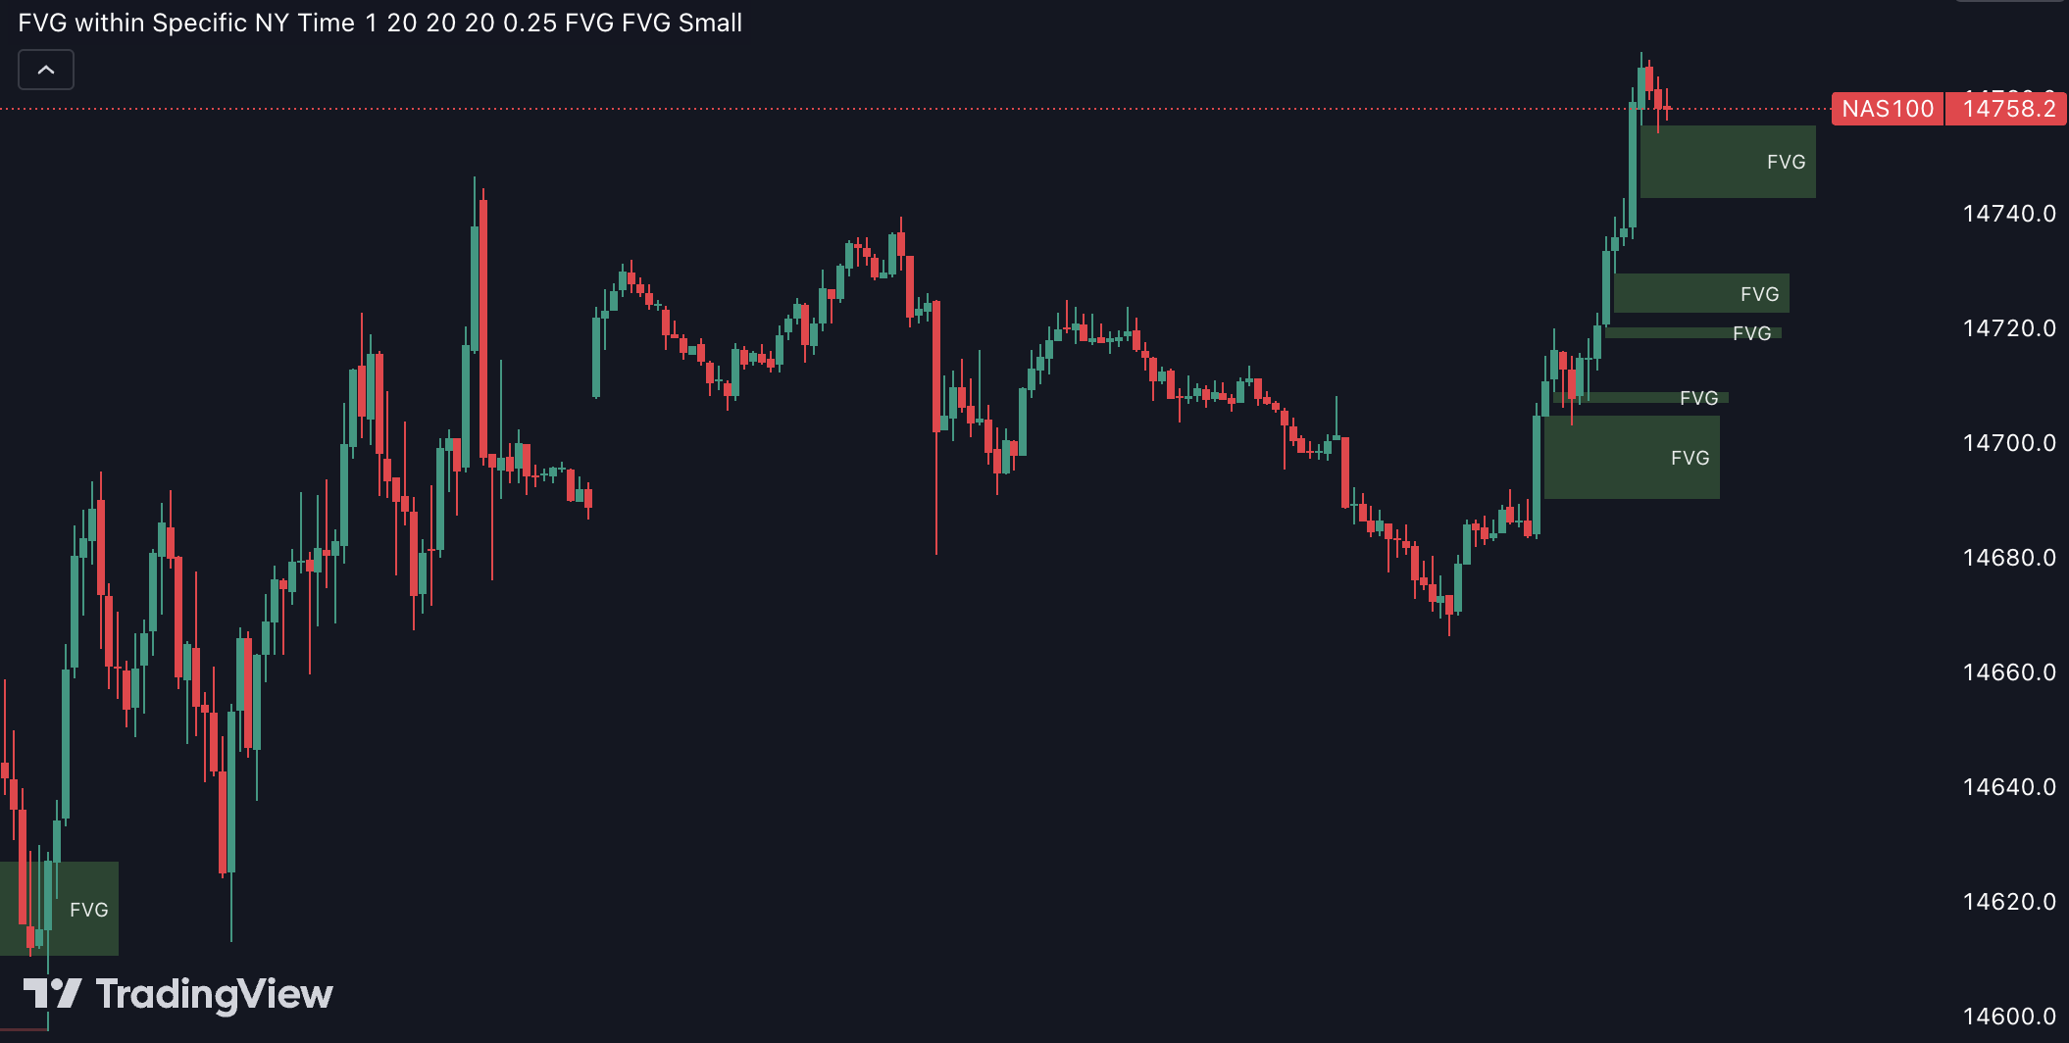This screenshot has height=1043, width=2069.
Task: Click the red 14758.2 price label
Action: point(2004,109)
